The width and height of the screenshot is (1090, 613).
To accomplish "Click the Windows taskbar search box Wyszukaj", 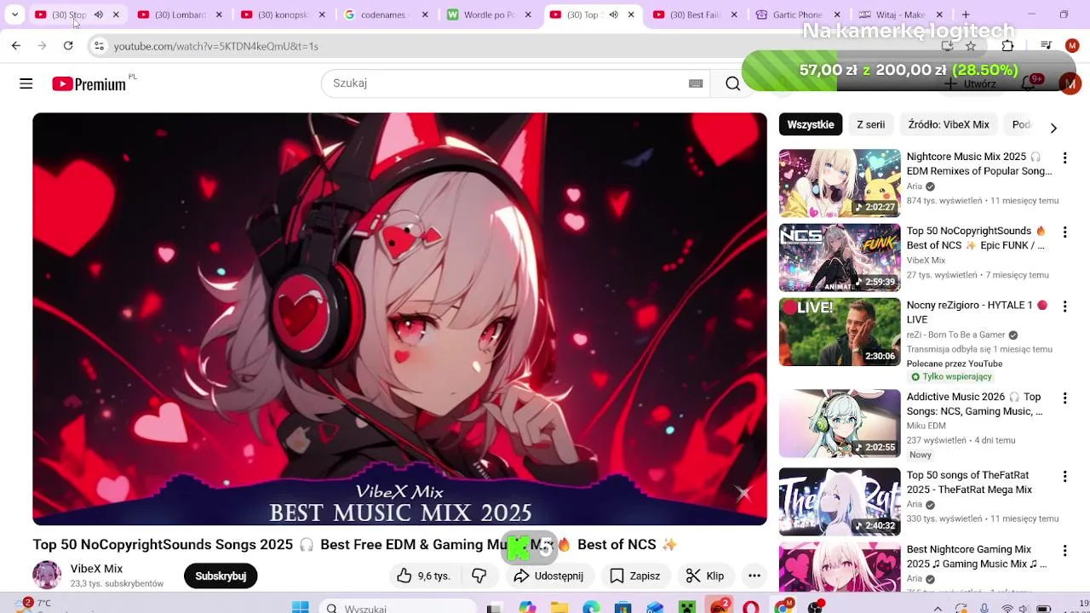I will pos(396,607).
